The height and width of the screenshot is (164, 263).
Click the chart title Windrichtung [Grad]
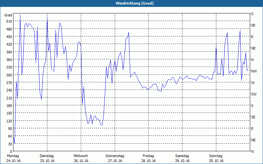tap(134, 3)
